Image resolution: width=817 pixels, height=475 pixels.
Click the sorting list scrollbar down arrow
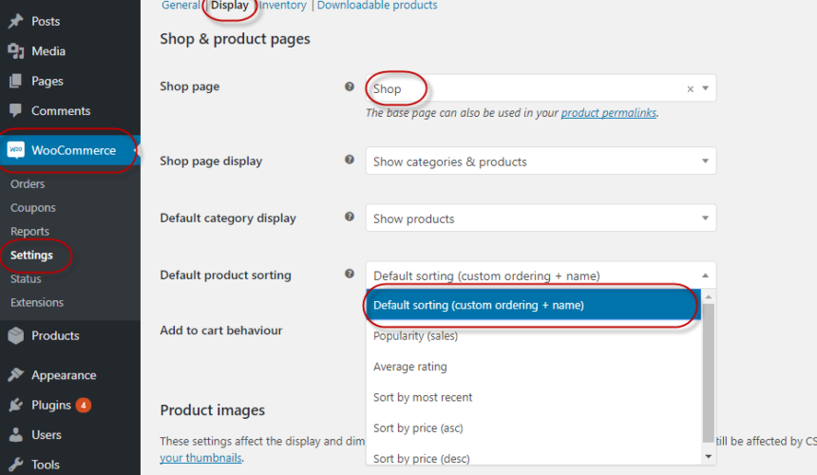tap(708, 457)
